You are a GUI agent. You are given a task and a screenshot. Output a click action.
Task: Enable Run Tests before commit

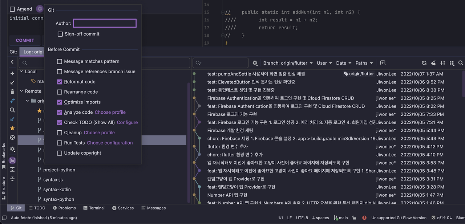tap(60, 143)
